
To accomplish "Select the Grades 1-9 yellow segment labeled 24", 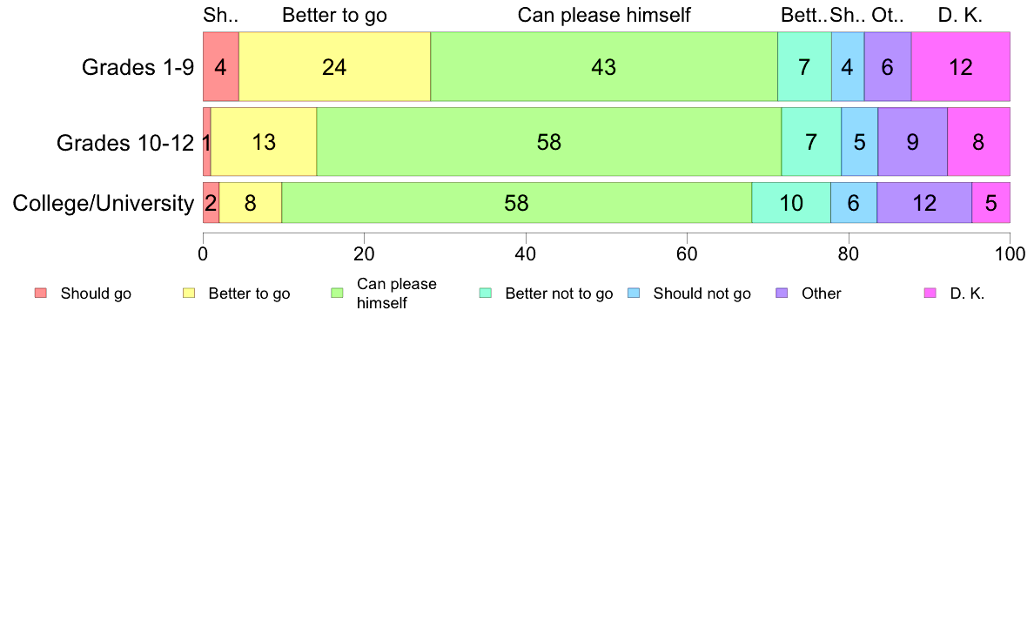I will click(334, 67).
